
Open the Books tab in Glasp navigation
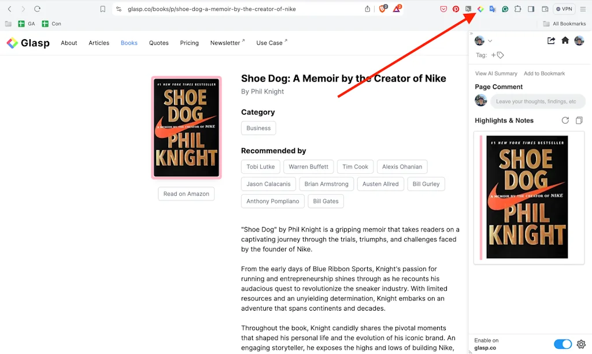click(x=128, y=43)
